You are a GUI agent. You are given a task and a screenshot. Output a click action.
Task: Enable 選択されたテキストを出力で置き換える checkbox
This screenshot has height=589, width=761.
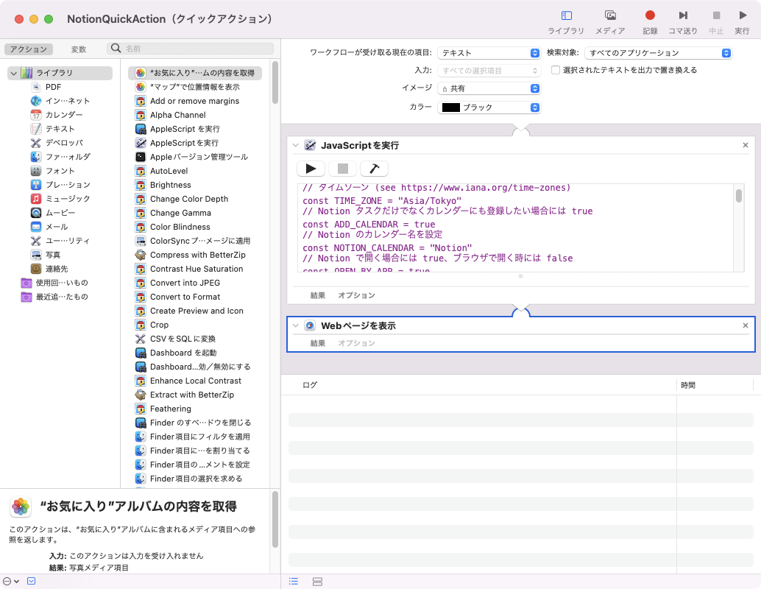[556, 70]
